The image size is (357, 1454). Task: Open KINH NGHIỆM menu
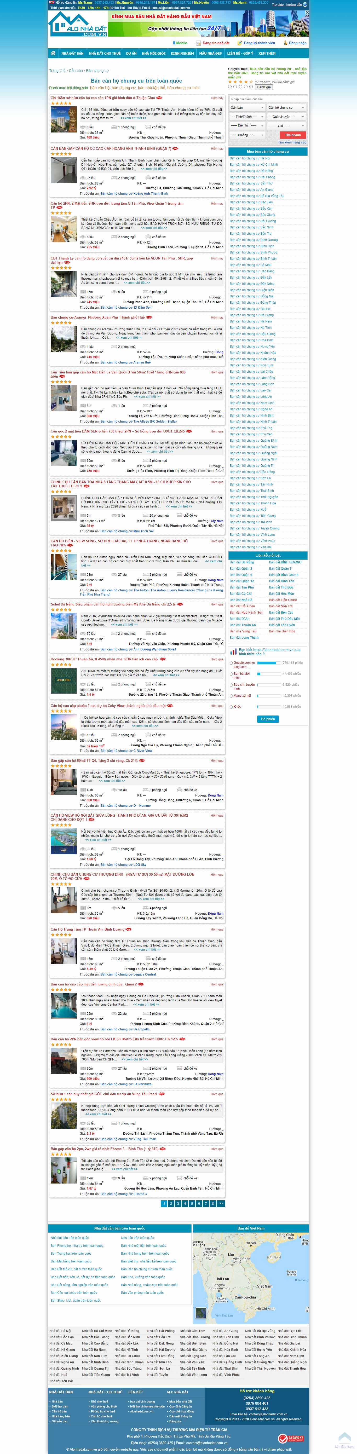(182, 54)
